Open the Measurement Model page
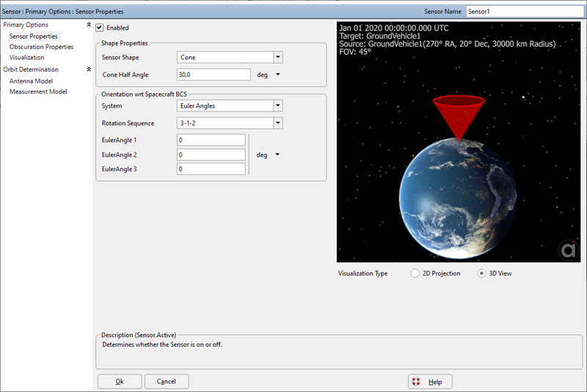This screenshot has height=392, width=587. (38, 92)
